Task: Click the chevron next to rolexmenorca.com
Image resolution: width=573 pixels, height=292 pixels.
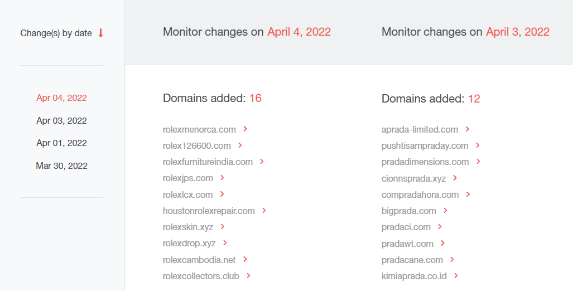Action: click(245, 129)
